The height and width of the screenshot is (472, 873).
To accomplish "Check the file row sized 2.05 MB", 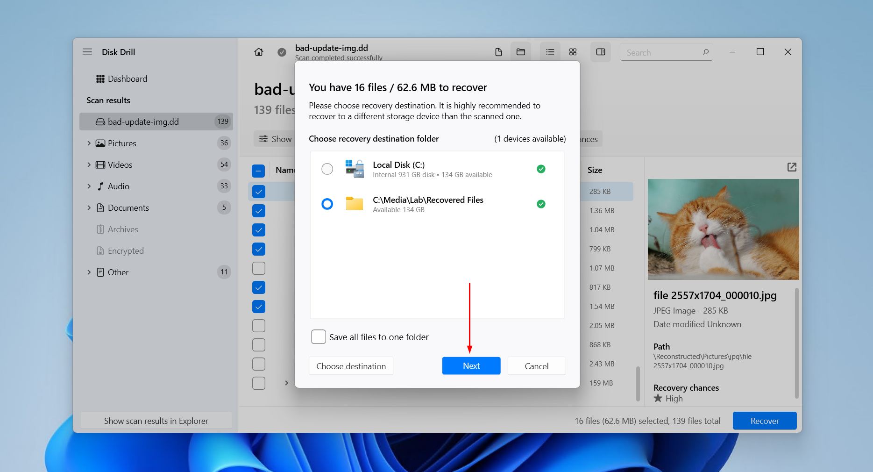I will pos(258,326).
